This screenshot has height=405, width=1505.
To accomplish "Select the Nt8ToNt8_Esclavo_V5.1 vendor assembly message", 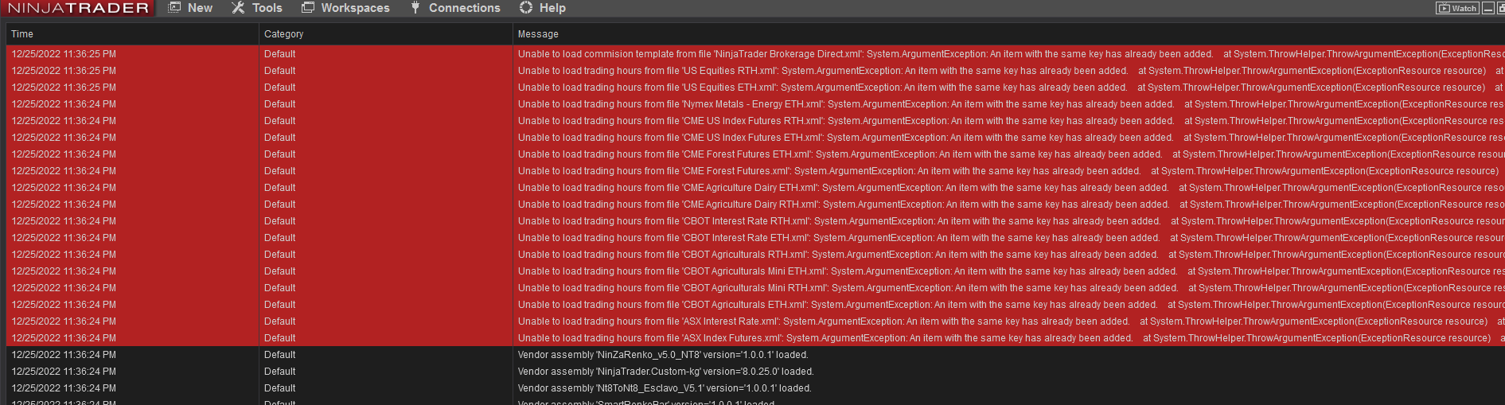I will pyautogui.click(x=665, y=388).
